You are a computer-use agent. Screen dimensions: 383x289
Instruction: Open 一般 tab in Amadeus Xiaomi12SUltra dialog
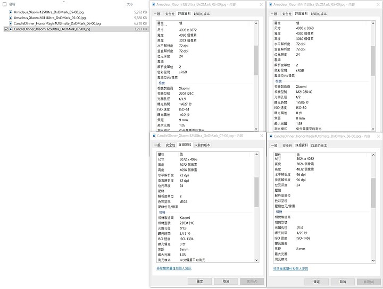click(157, 14)
